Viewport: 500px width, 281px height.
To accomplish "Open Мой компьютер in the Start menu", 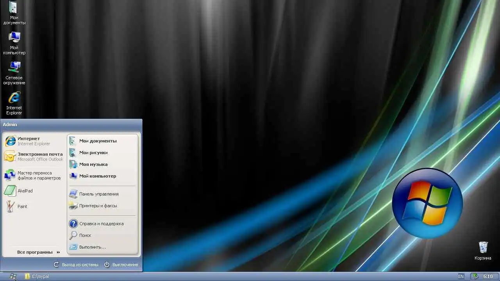I will coord(102,176).
